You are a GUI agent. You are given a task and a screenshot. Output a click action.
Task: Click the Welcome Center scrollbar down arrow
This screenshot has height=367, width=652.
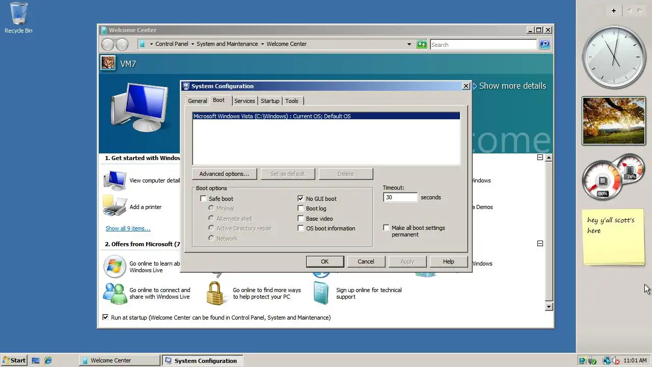(x=549, y=306)
